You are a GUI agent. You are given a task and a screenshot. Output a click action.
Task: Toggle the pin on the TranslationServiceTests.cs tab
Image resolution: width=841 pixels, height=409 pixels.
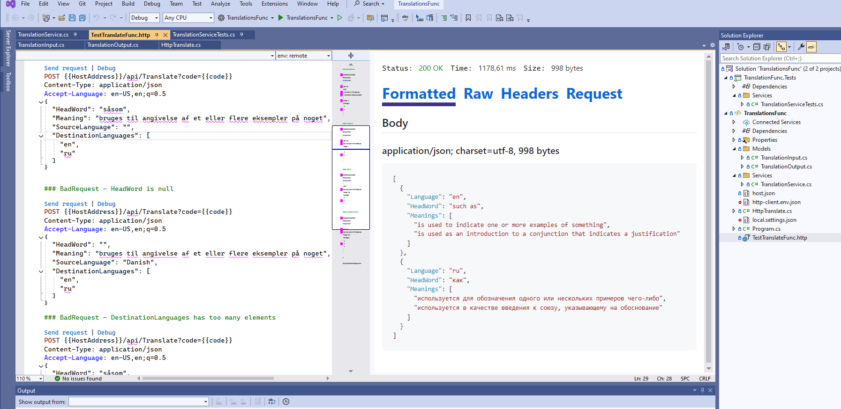point(242,35)
